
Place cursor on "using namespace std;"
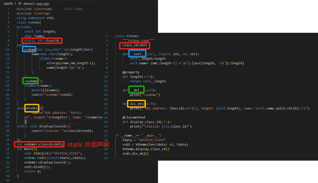(35, 18)
